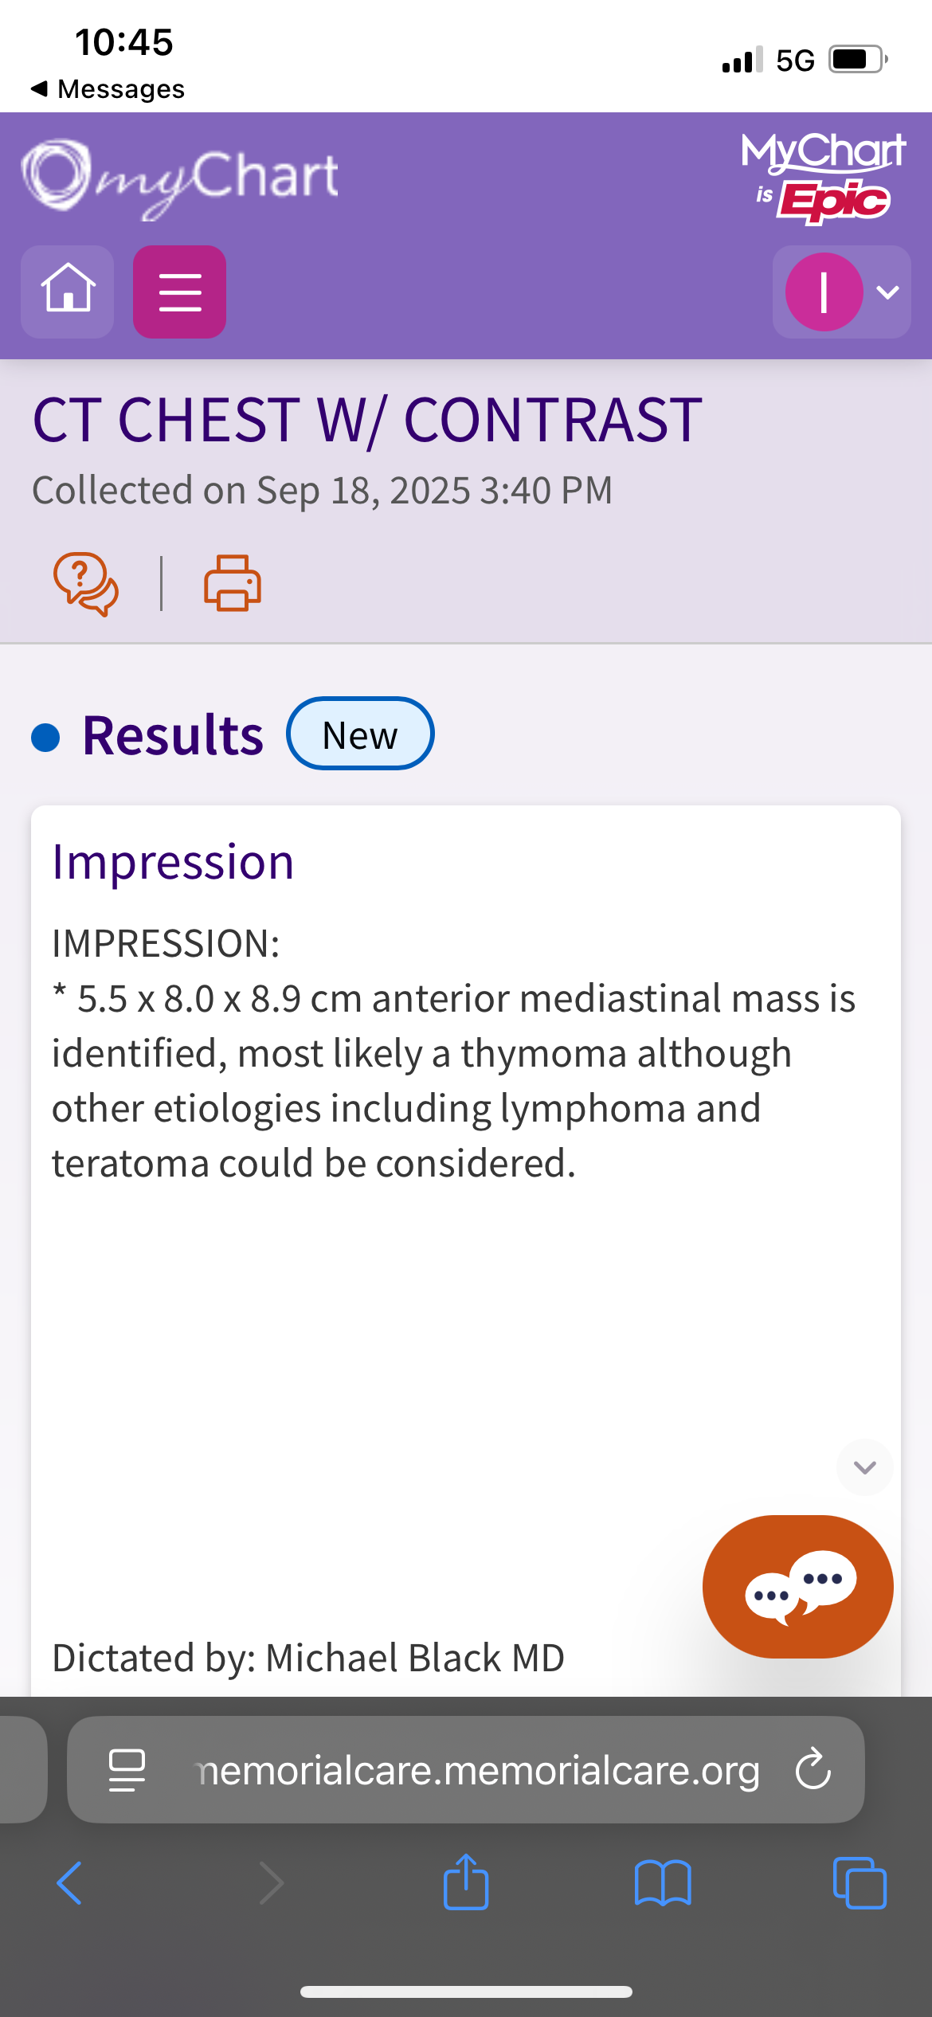Reload the page in Safari
This screenshot has height=2017, width=932.
pyautogui.click(x=813, y=1769)
